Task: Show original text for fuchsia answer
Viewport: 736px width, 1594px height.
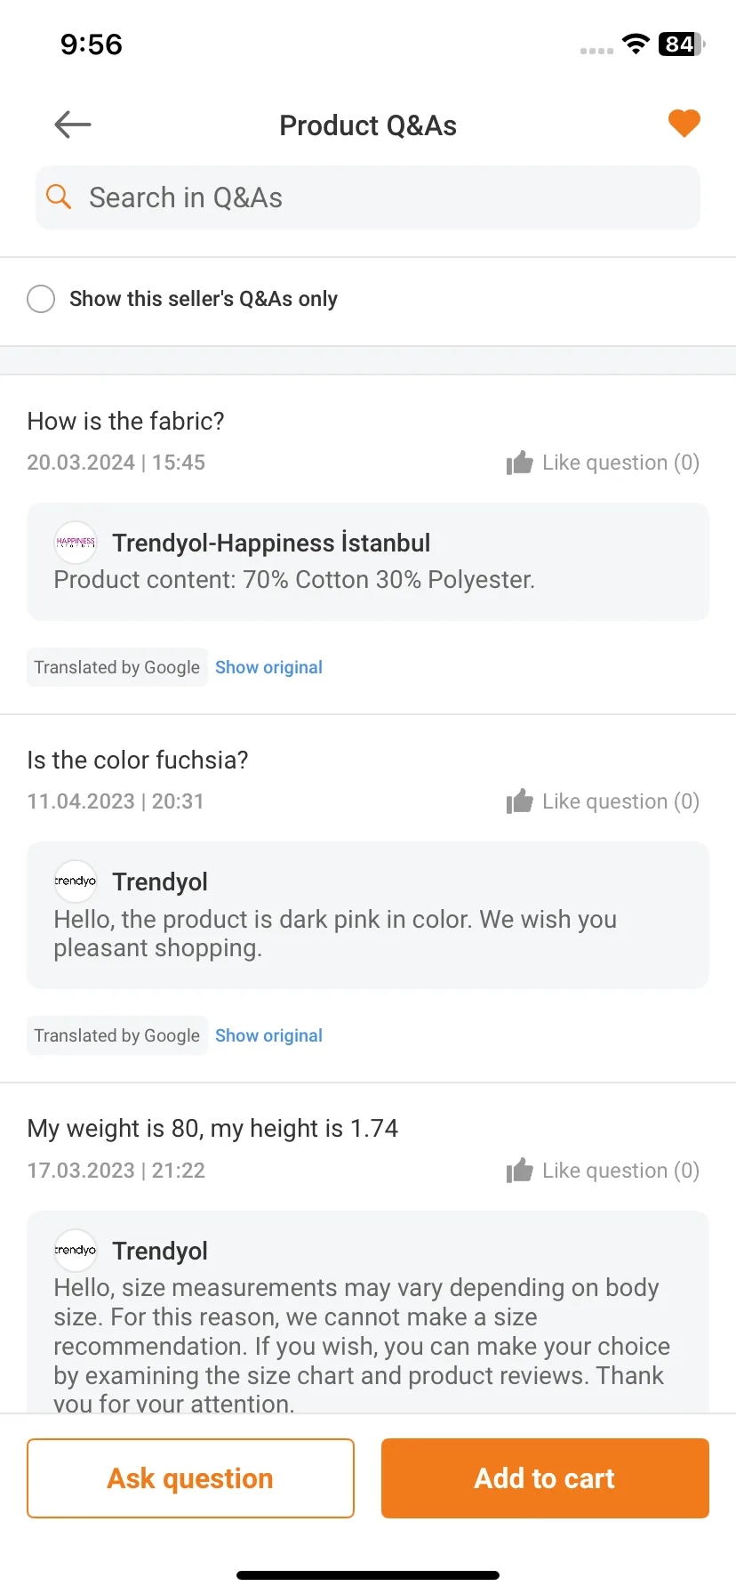Action: point(268,1035)
